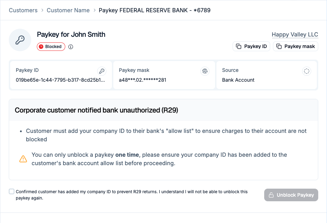Click the dashed circle icon on the Source card
This screenshot has width=327, height=223.
(x=307, y=71)
